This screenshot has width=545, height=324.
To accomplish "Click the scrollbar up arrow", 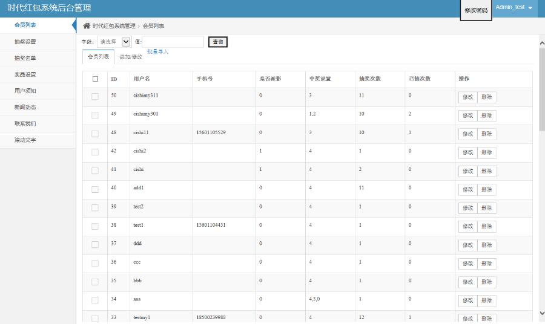I will point(541,39).
